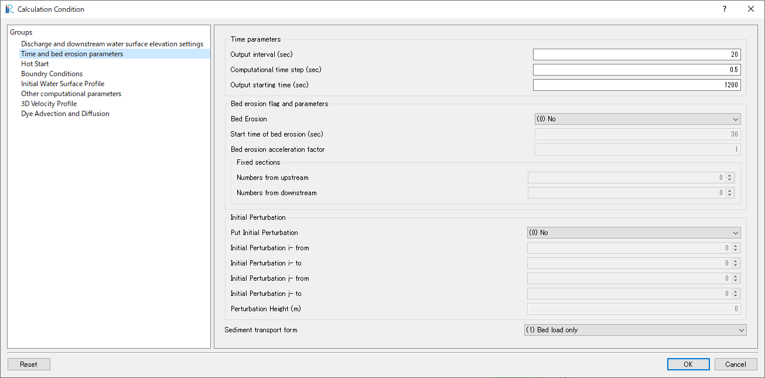Open the Boundry Conditions group
Image resolution: width=765 pixels, height=378 pixels.
tap(52, 74)
